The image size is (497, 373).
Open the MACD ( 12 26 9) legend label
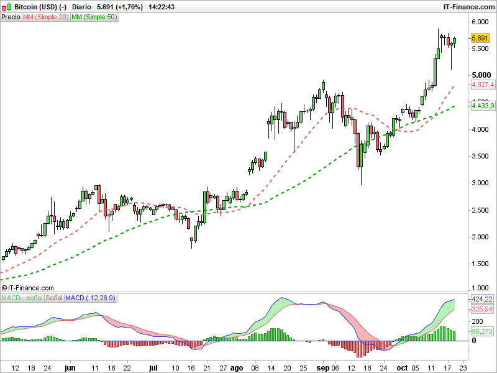(91, 298)
